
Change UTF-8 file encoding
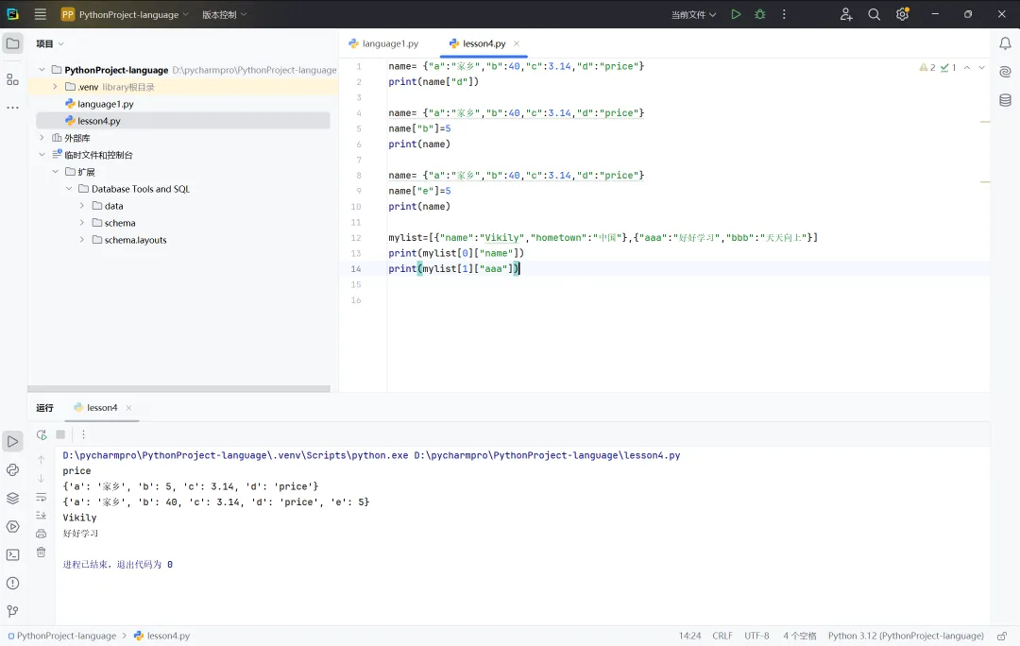pyautogui.click(x=757, y=637)
